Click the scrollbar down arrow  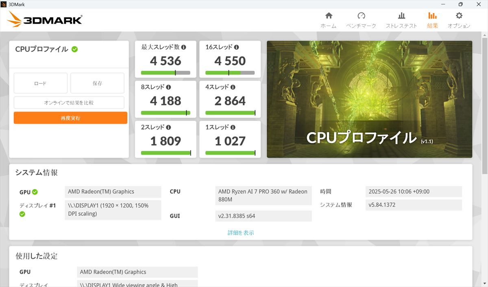(x=484, y=283)
